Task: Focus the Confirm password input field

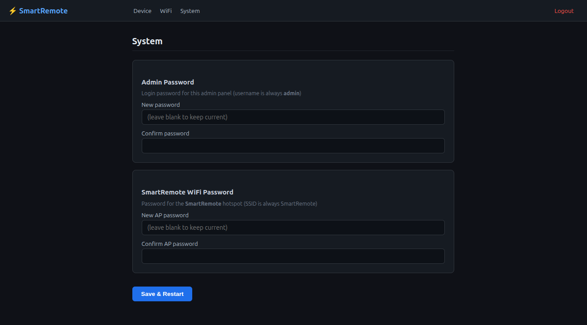Action: (x=293, y=146)
